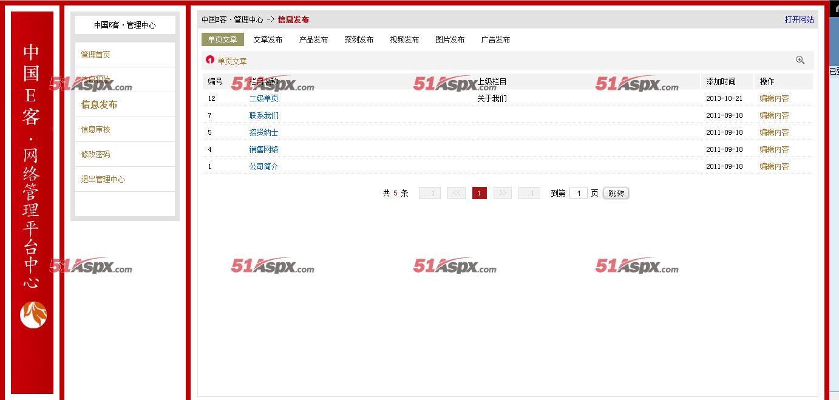Open the 产品发布 tab
Screen dimensions: 839x400
pyautogui.click(x=313, y=39)
